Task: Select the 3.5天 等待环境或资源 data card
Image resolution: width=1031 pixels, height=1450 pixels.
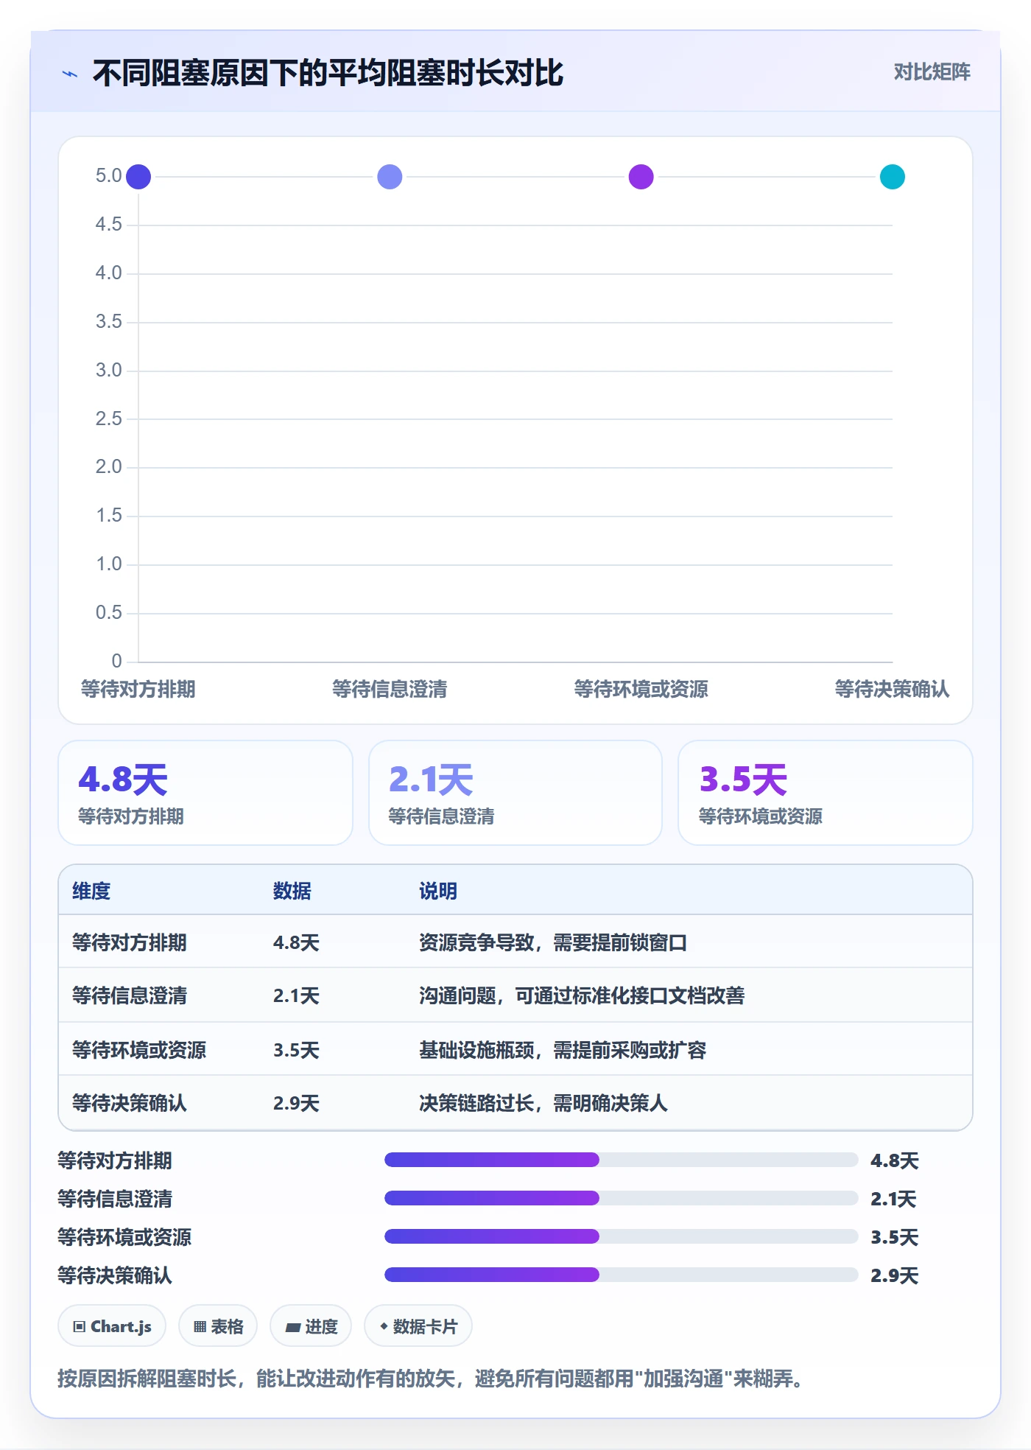Action: coord(826,793)
